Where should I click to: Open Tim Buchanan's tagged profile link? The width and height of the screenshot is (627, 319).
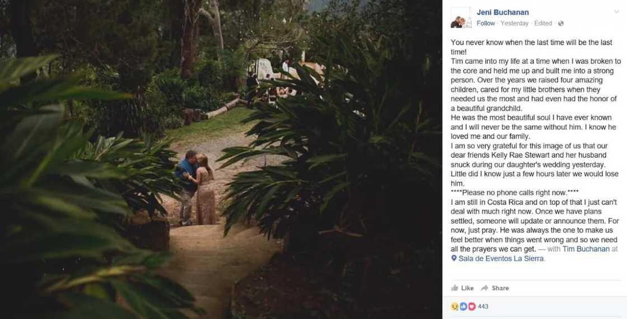click(586, 249)
